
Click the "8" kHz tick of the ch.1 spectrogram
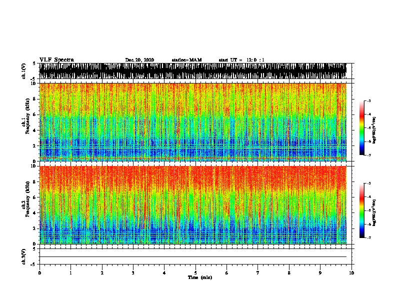pyautogui.click(x=35, y=99)
